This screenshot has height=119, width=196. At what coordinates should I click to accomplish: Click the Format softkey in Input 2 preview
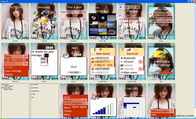[x=83, y=78]
